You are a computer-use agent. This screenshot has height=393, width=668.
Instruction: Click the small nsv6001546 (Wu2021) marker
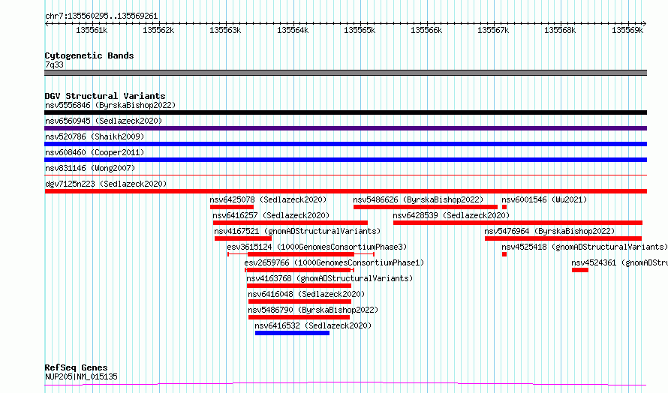click(504, 207)
